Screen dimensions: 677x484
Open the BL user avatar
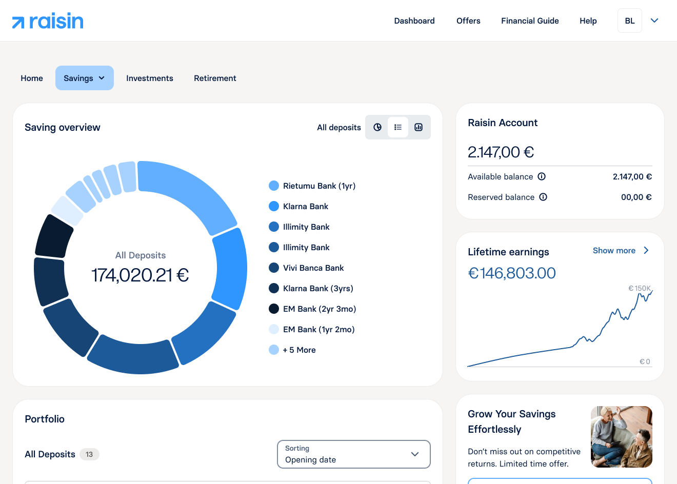[x=630, y=21]
